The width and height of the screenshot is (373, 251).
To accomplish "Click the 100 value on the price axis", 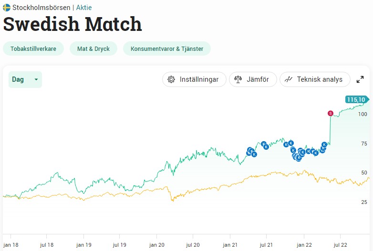I will pyautogui.click(x=363, y=114).
